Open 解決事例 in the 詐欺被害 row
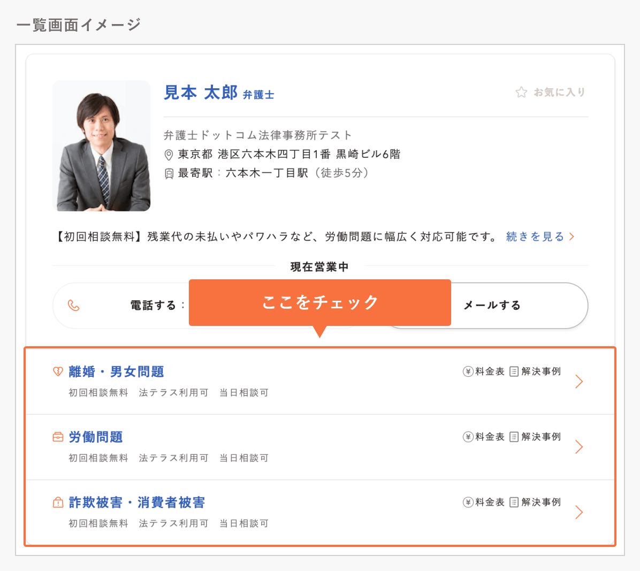This screenshot has width=640, height=571. pyautogui.click(x=540, y=502)
